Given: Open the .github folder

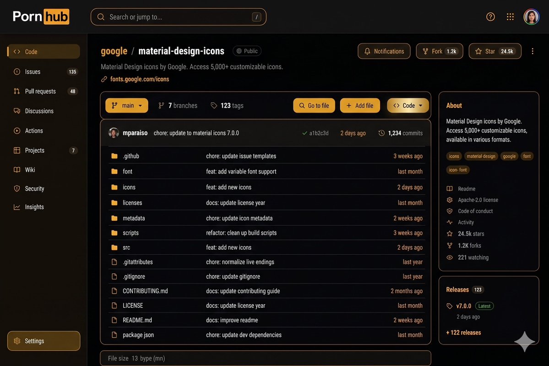Looking at the screenshot, I should (x=130, y=156).
